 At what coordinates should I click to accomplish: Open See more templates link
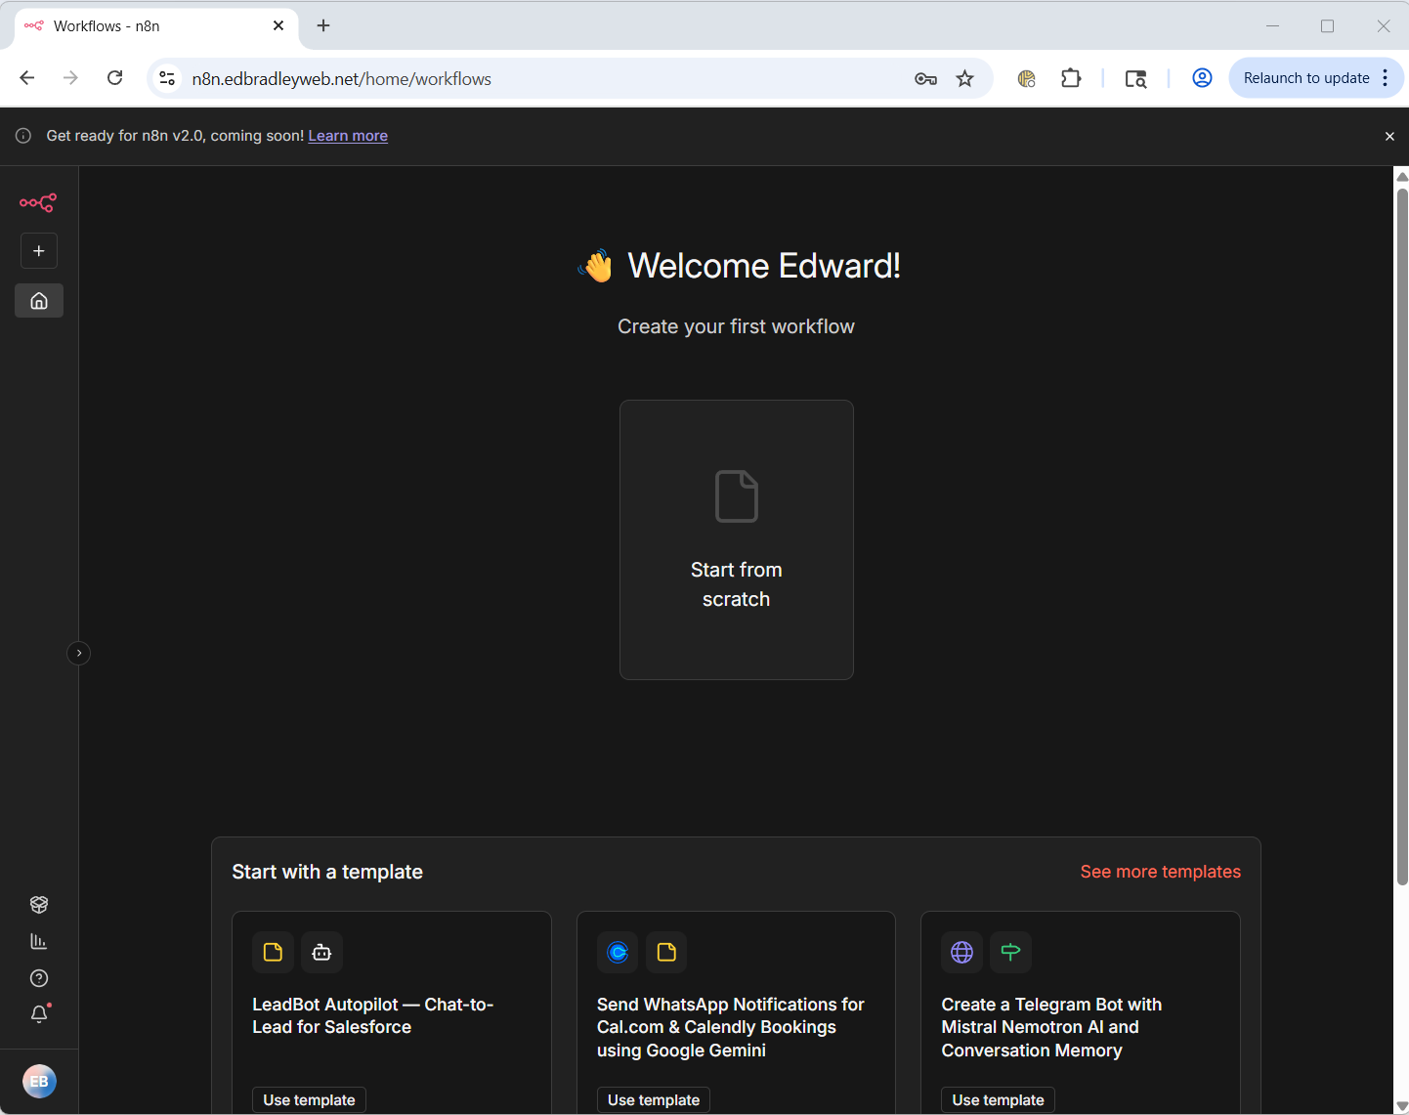[x=1160, y=872]
